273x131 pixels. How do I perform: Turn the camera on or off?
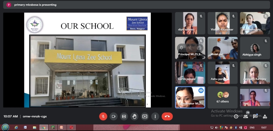(x=114, y=116)
